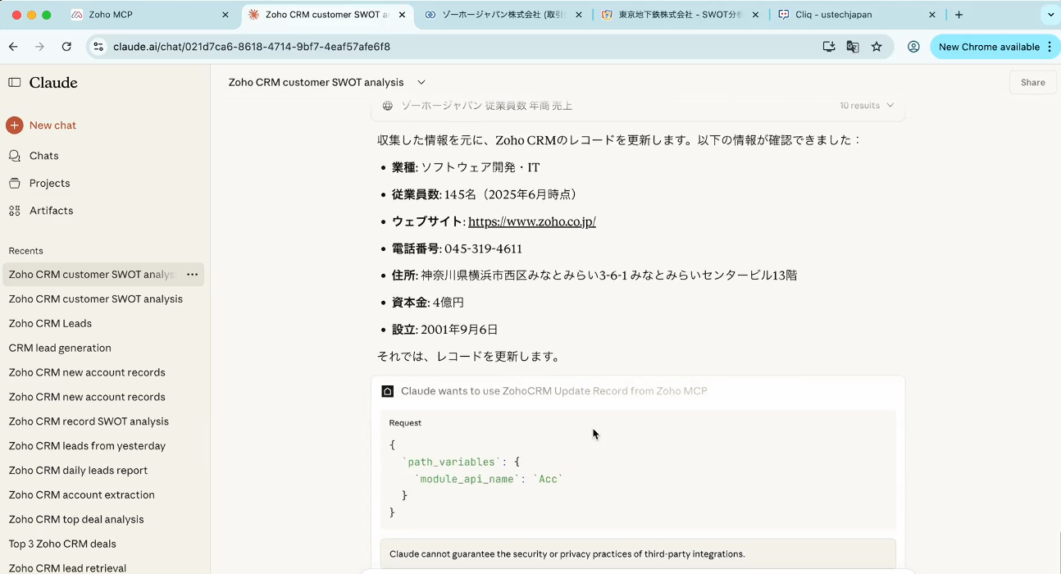Click the New chat plus icon
Viewport: 1061px width, 574px height.
pyautogui.click(x=15, y=125)
